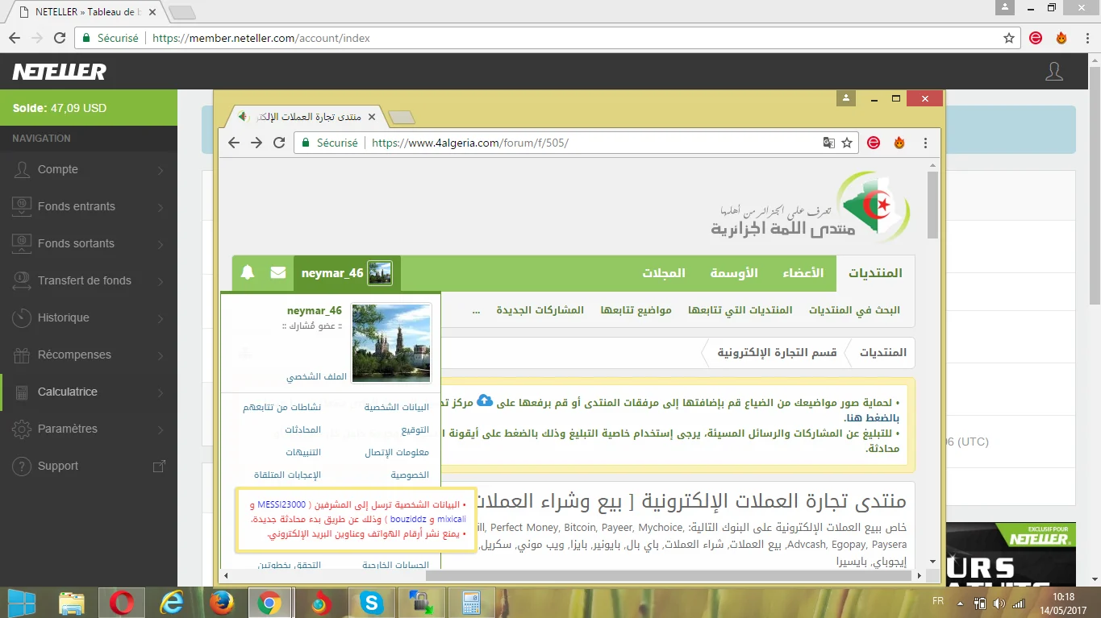Click the 4algeria window horizontal scrollbar thumb
Viewport: 1101px width, 618px height.
[x=669, y=575]
